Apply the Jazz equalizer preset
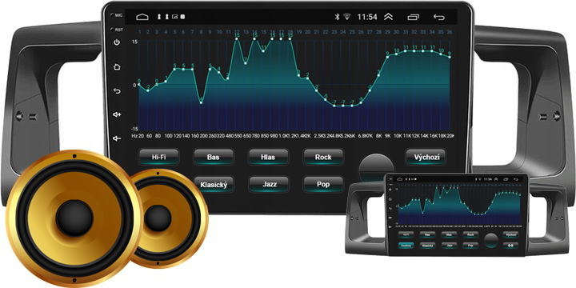Image resolution: width=576 pixels, height=288 pixels. 270,184
